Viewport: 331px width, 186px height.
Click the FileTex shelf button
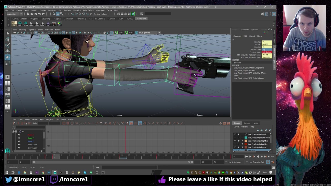pyautogui.click(x=25, y=24)
